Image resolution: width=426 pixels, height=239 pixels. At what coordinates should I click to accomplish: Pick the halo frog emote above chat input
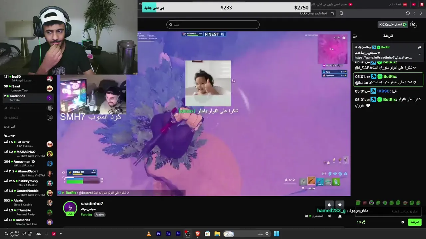[x=358, y=203]
